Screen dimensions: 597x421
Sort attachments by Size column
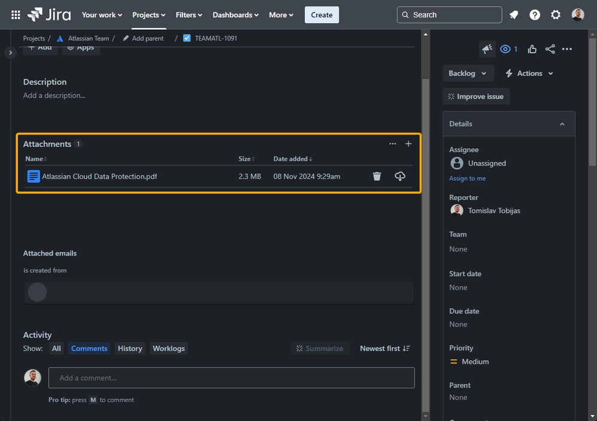(x=247, y=159)
